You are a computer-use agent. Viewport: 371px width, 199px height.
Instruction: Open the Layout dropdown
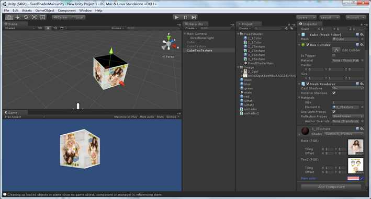[330, 17]
